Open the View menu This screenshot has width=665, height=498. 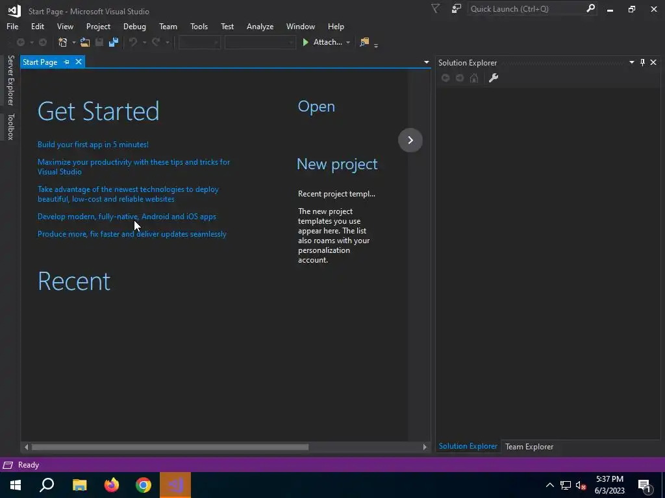pos(65,26)
